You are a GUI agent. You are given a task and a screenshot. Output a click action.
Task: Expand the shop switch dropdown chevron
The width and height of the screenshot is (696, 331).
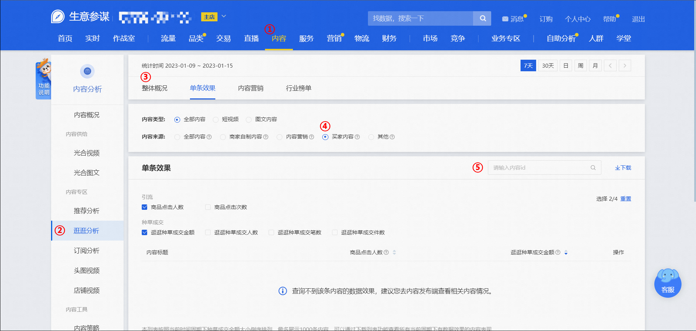tap(224, 16)
